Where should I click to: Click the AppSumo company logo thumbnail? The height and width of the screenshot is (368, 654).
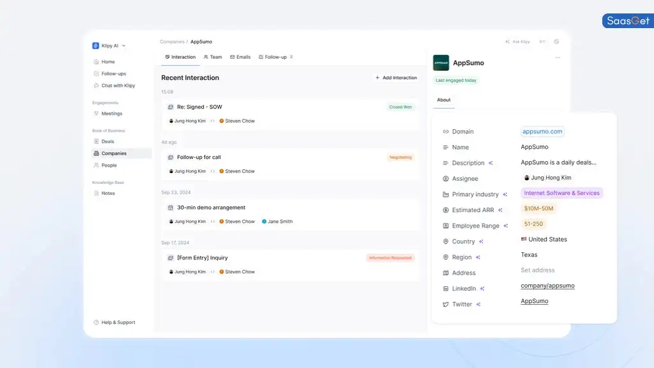click(441, 63)
